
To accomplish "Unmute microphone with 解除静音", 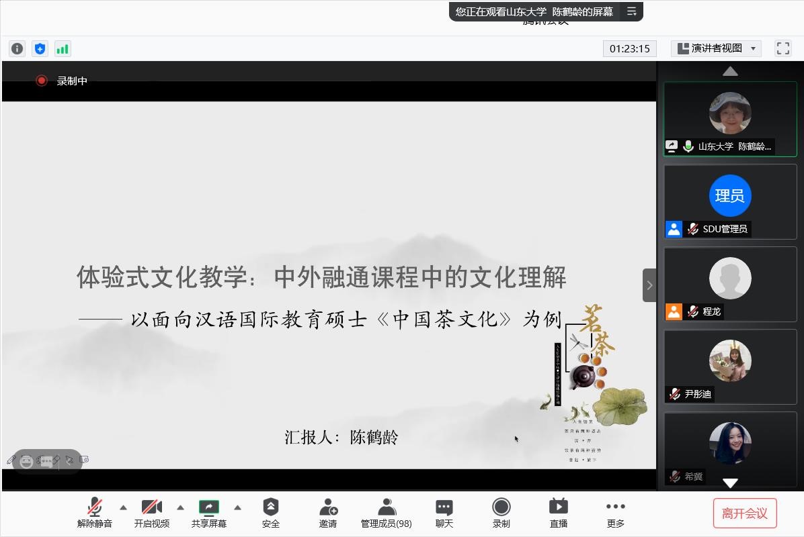I will tap(95, 514).
